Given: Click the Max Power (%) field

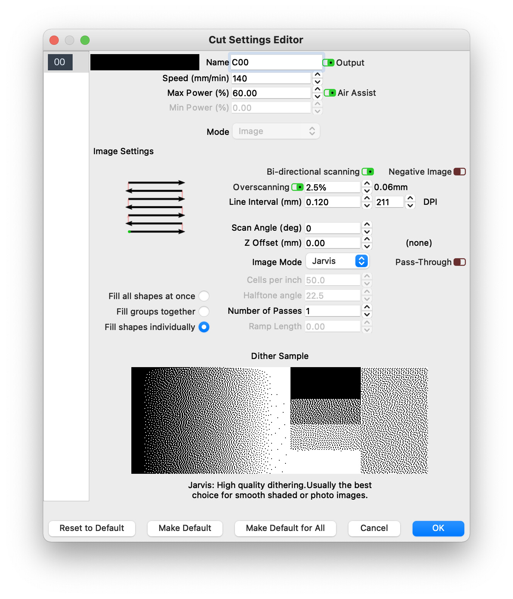Looking at the screenshot, I should pyautogui.click(x=271, y=93).
